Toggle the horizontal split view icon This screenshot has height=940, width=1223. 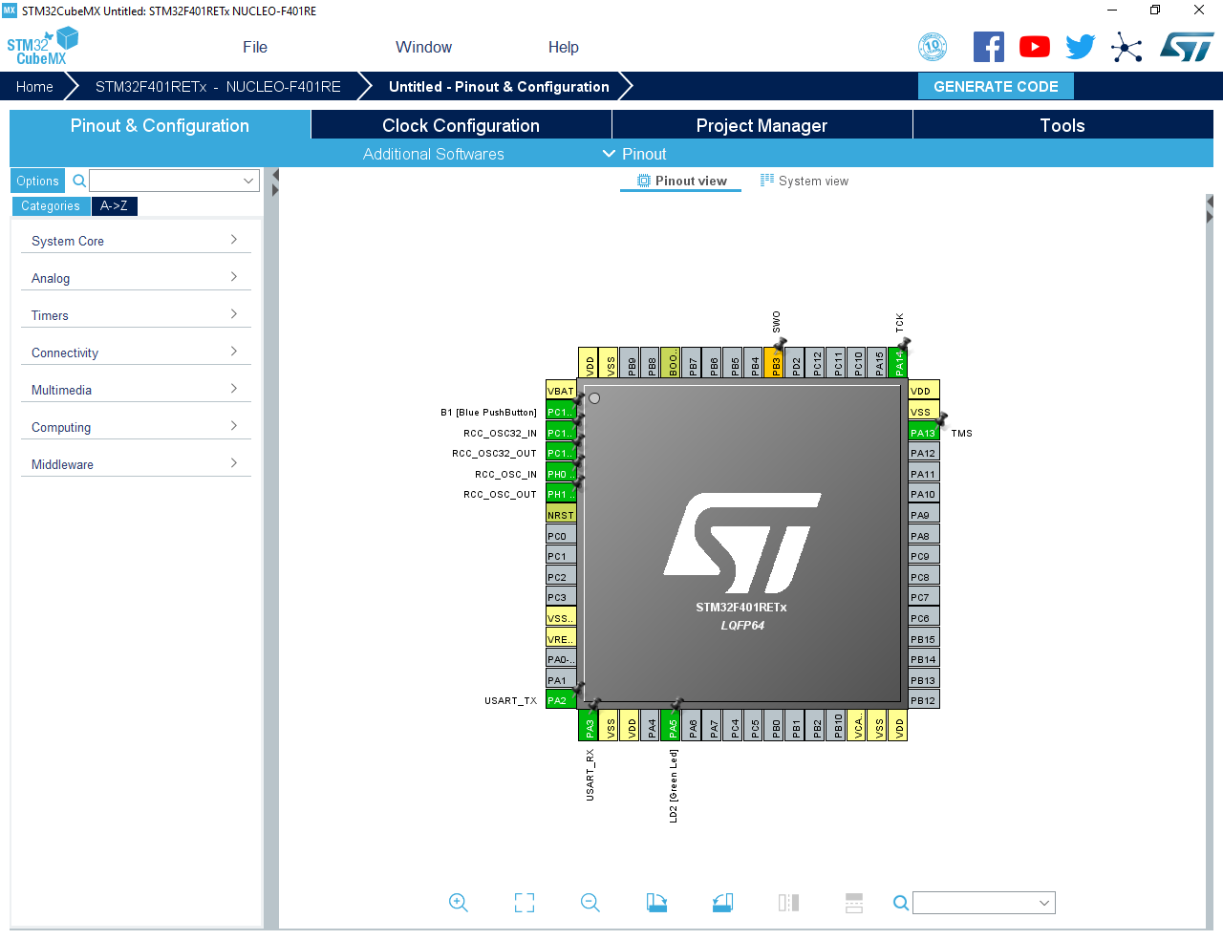pos(854,903)
